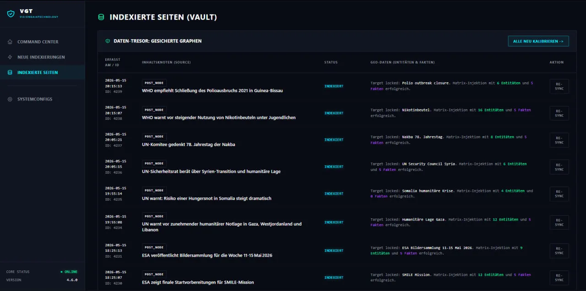Click the database icon beside Indexierte Seiten in sidebar
586x291 pixels.
pyautogui.click(x=10, y=72)
